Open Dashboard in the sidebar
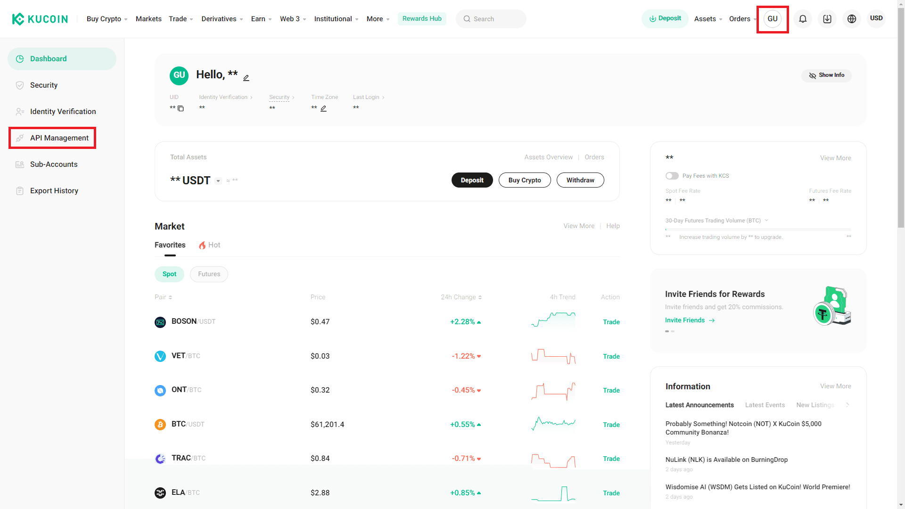 point(62,59)
